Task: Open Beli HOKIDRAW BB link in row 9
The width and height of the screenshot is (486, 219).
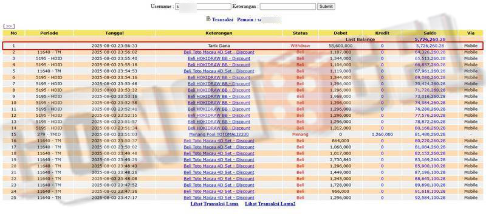Action: pos(219,97)
